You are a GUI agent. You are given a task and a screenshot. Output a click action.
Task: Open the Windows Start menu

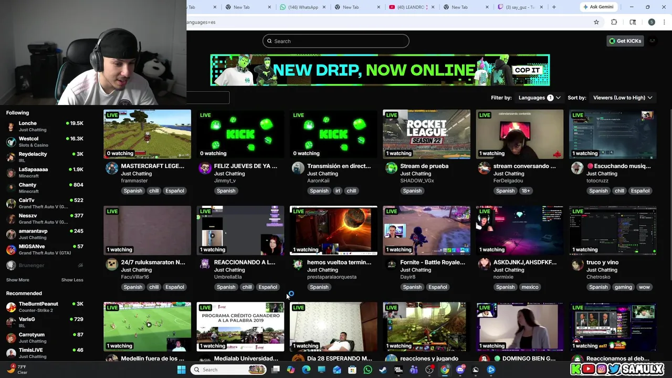pos(181,370)
